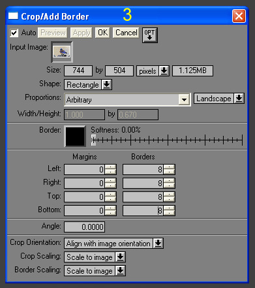Click the Cancel button

pos(126,33)
